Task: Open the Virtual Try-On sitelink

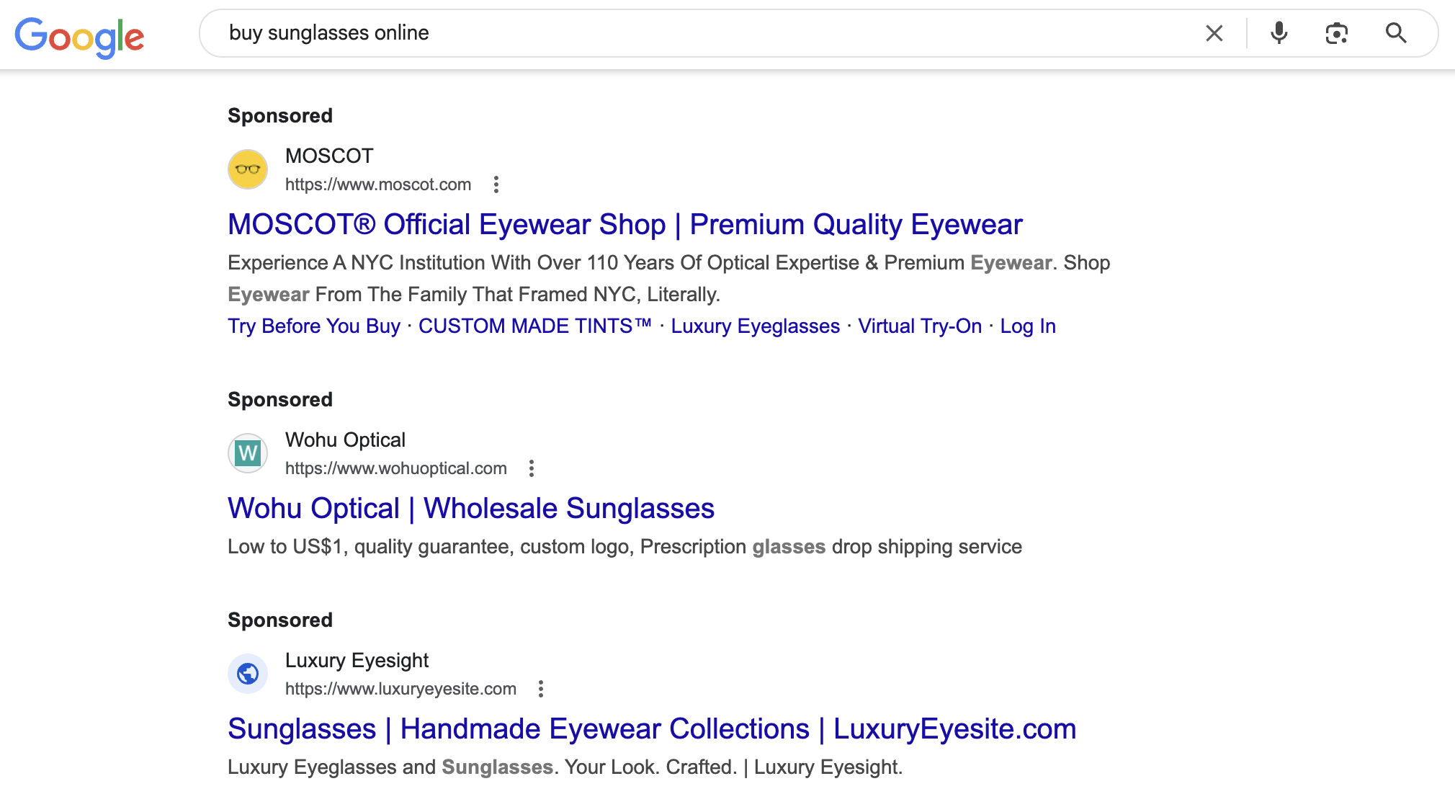Action: [x=920, y=326]
